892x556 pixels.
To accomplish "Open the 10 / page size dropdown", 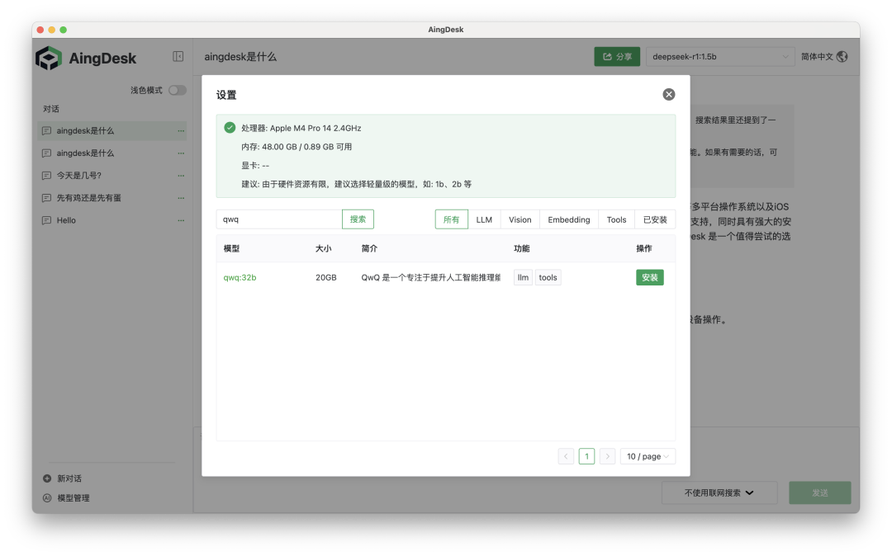I will click(648, 455).
